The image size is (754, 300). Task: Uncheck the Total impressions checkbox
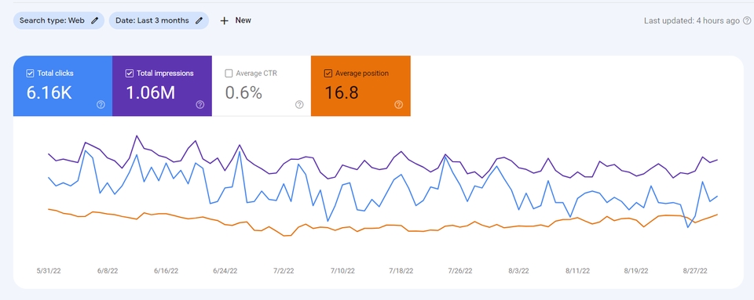129,74
